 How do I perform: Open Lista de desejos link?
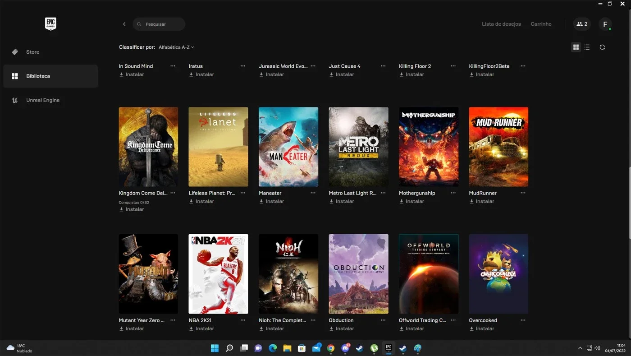501,24
